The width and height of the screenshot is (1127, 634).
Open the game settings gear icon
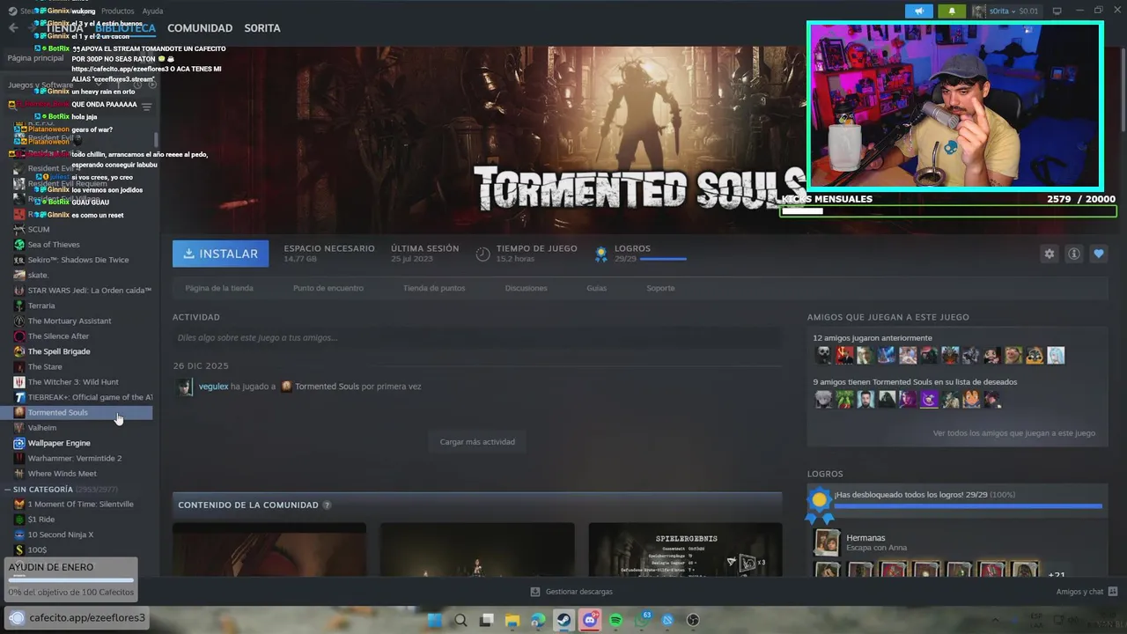pyautogui.click(x=1049, y=254)
